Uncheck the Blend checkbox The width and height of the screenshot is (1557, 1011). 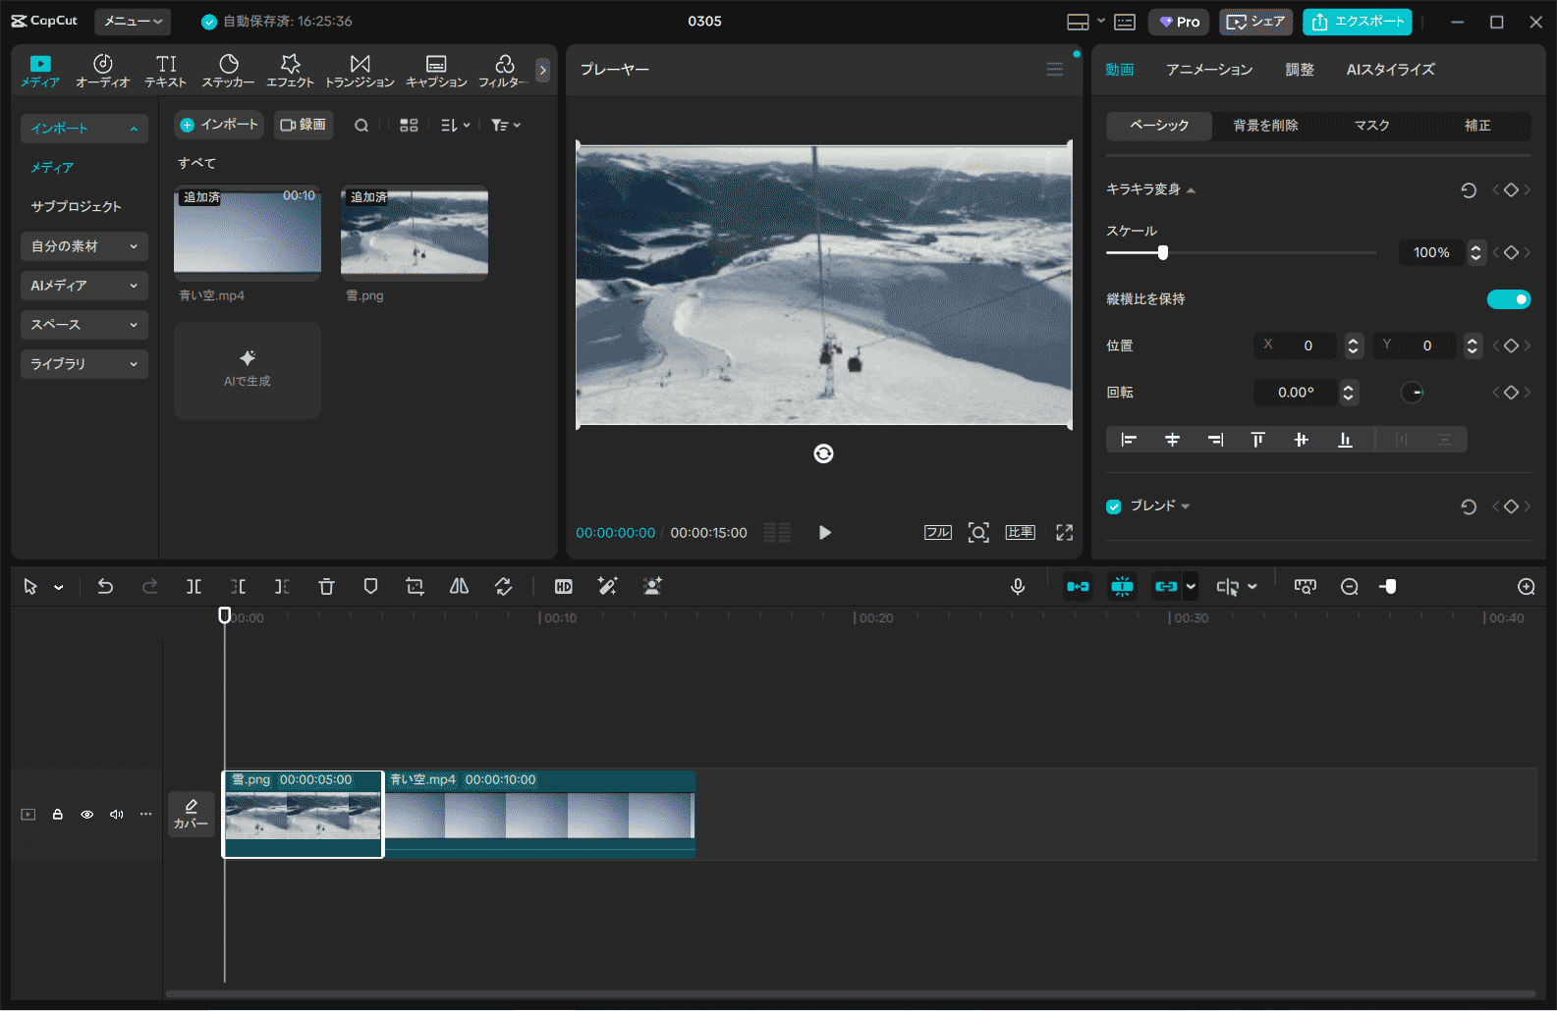pos(1114,506)
